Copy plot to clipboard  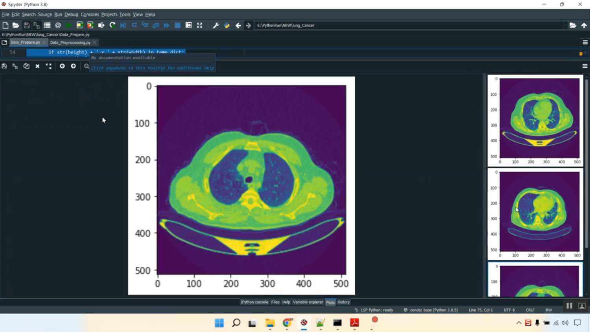tap(26, 66)
